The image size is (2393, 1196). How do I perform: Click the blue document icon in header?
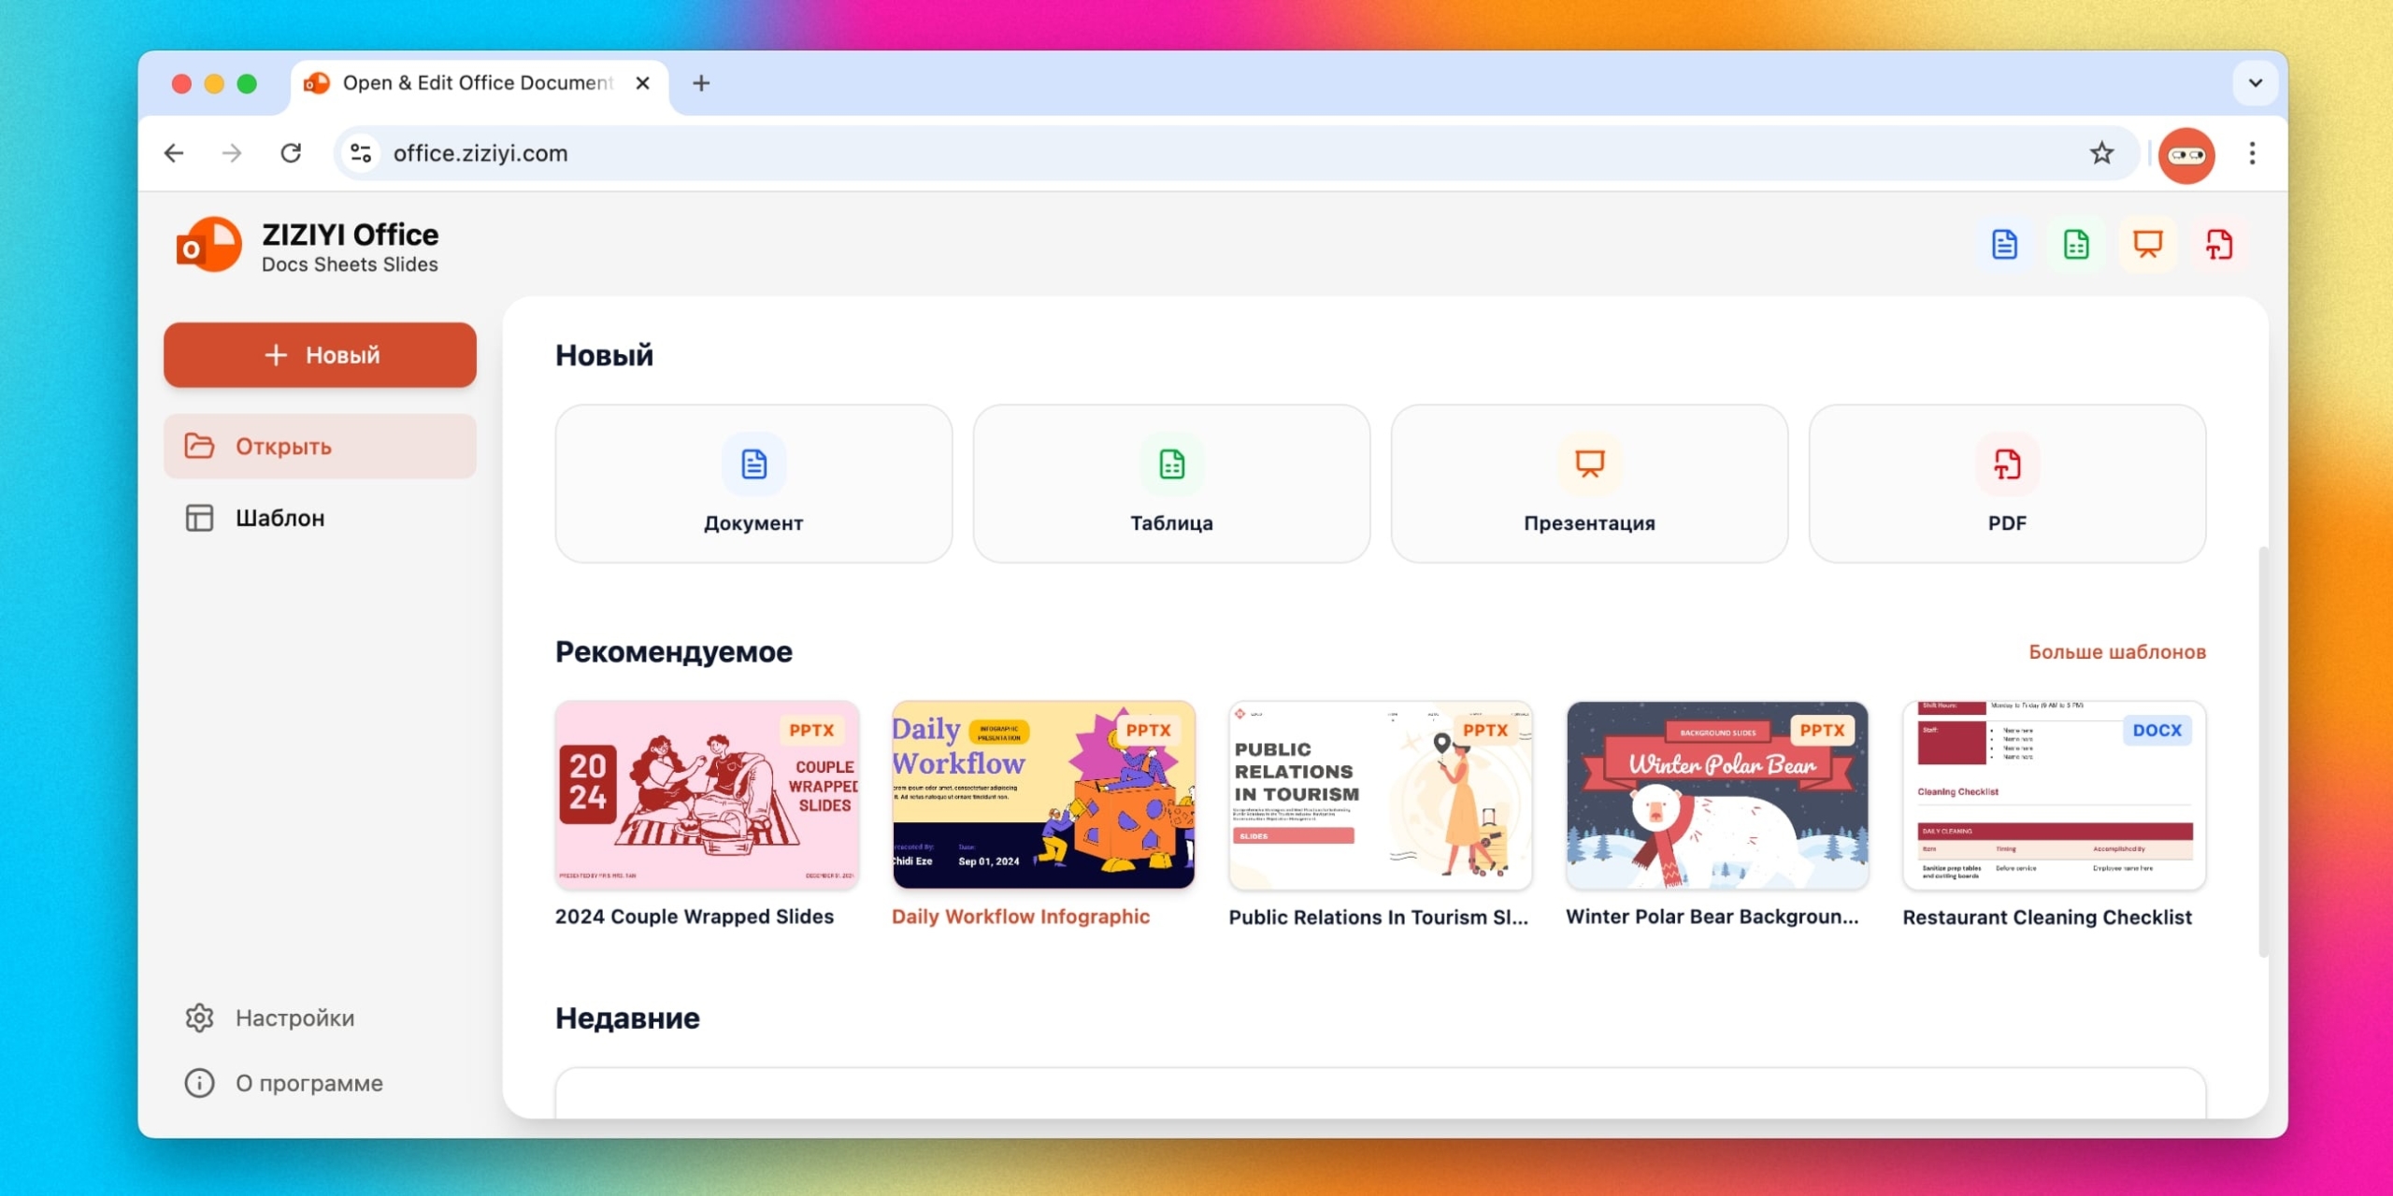click(x=2003, y=245)
